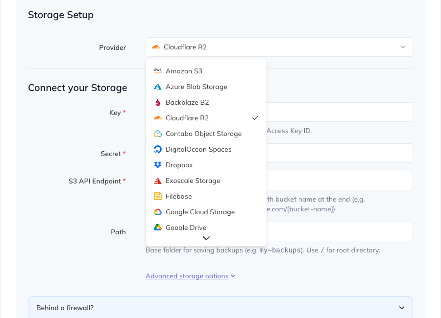Focus the Key input field
Image resolution: width=441 pixels, height=318 pixels.
[340, 112]
